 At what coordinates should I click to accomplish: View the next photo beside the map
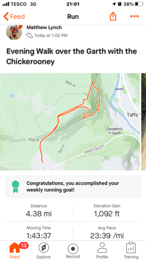pyautogui.click(x=144, y=122)
